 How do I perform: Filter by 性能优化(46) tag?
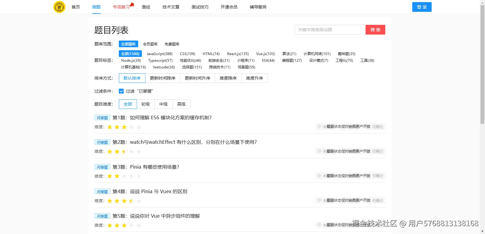[x=191, y=60]
